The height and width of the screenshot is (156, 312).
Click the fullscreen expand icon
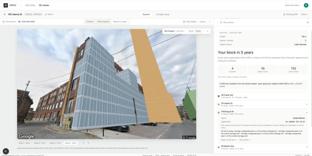pyautogui.click(x=210, y=22)
